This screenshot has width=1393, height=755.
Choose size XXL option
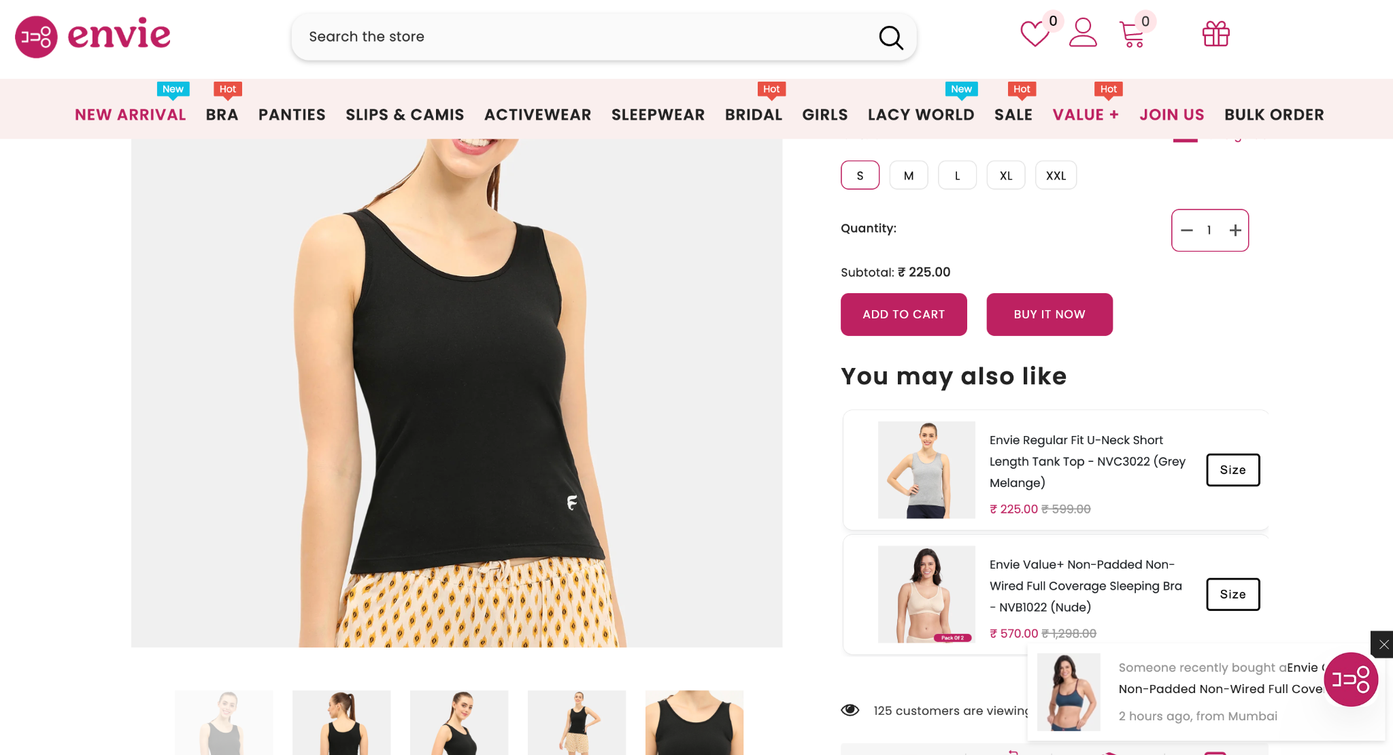coord(1056,175)
